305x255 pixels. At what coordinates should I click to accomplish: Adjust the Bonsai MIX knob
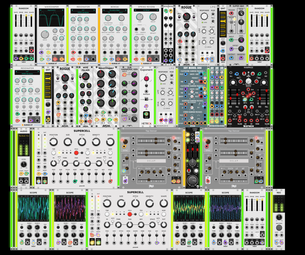[x=125, y=38]
